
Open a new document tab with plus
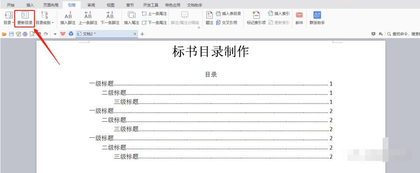(x=142, y=34)
